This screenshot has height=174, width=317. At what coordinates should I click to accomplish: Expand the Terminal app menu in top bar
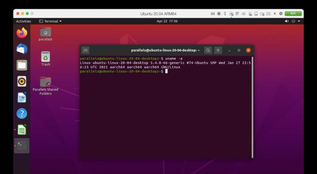tap(51, 21)
